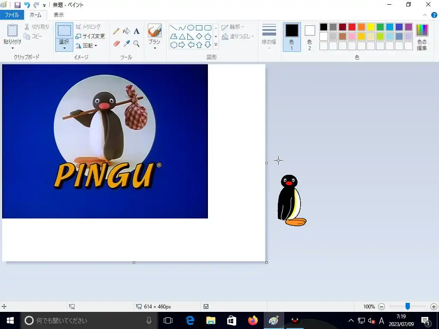Image resolution: width=439 pixels, height=329 pixels.
Task: Pick the yellow color swatch
Action: point(371,27)
